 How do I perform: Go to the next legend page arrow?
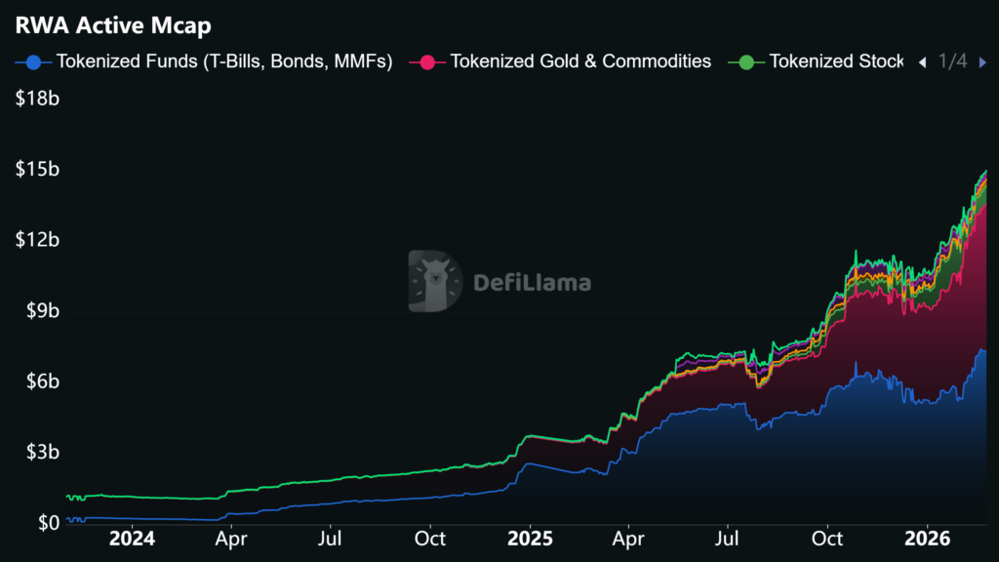(x=982, y=62)
